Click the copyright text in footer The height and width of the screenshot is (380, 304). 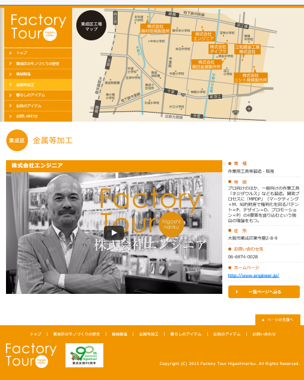tap(230, 364)
